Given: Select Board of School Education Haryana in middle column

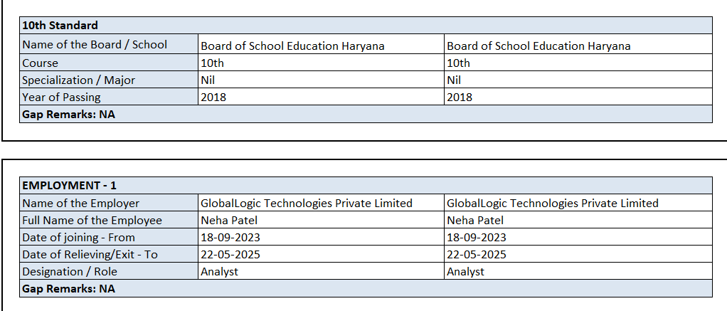Looking at the screenshot, I should point(292,46).
